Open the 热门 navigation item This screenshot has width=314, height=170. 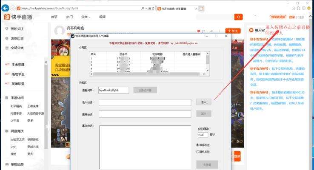pos(69,17)
